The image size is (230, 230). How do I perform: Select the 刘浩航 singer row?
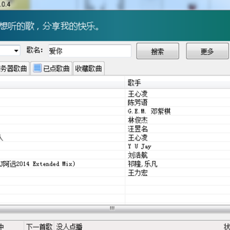point(115,155)
